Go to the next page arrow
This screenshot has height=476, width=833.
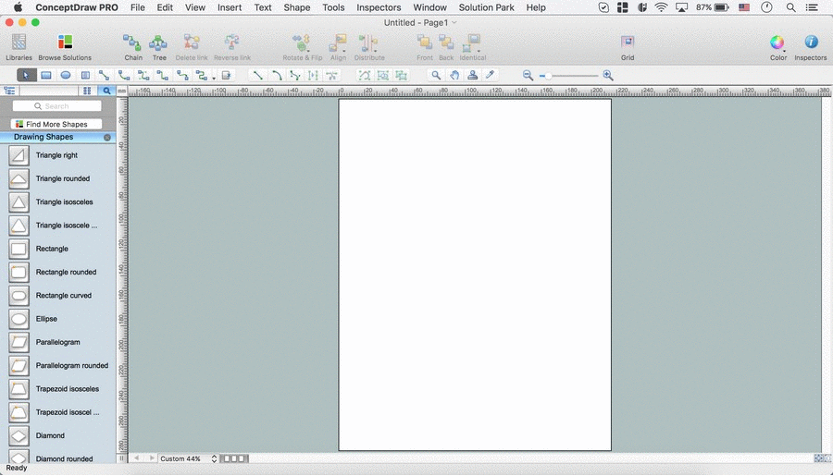(152, 458)
